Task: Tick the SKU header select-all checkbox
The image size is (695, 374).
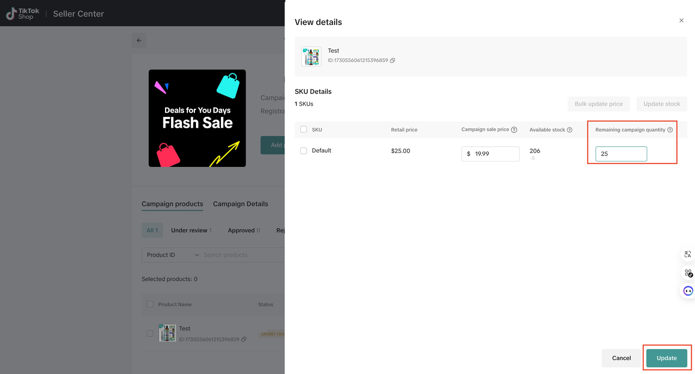Action: pos(304,129)
